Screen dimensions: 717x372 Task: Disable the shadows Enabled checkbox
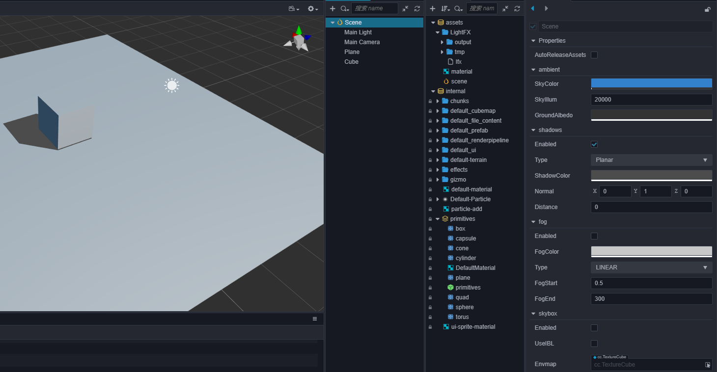pos(594,144)
